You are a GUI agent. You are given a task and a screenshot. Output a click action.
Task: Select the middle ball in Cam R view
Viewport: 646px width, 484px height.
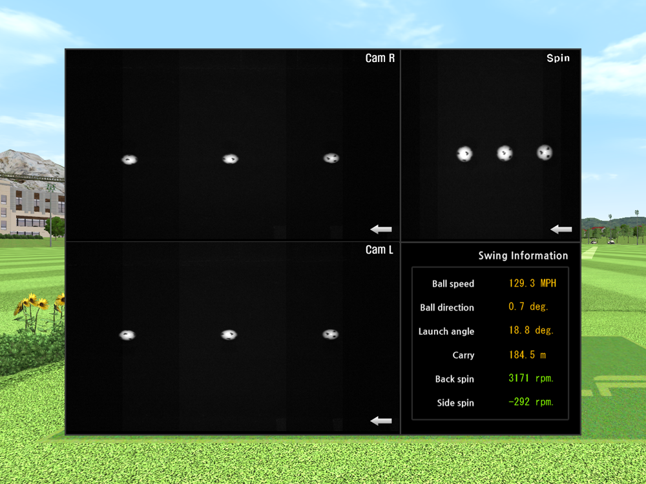pos(231,159)
